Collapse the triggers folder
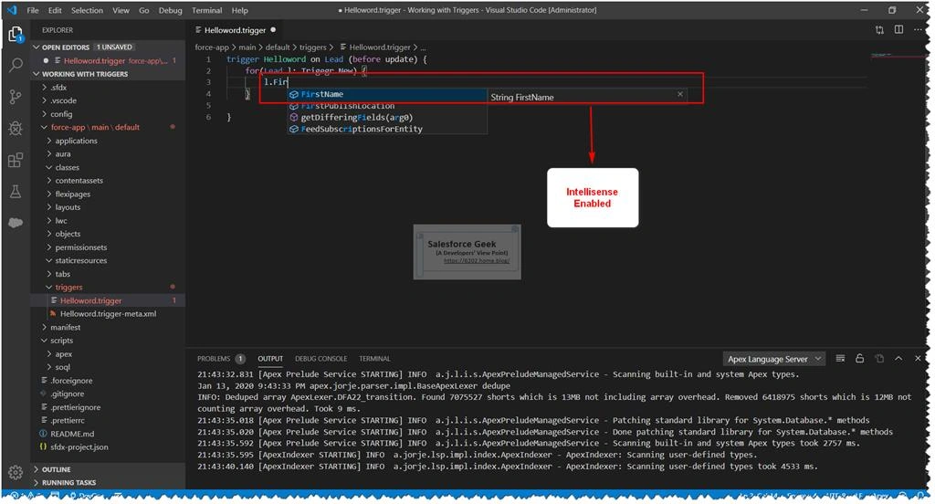Image resolution: width=935 pixels, height=504 pixels. [x=108, y=287]
